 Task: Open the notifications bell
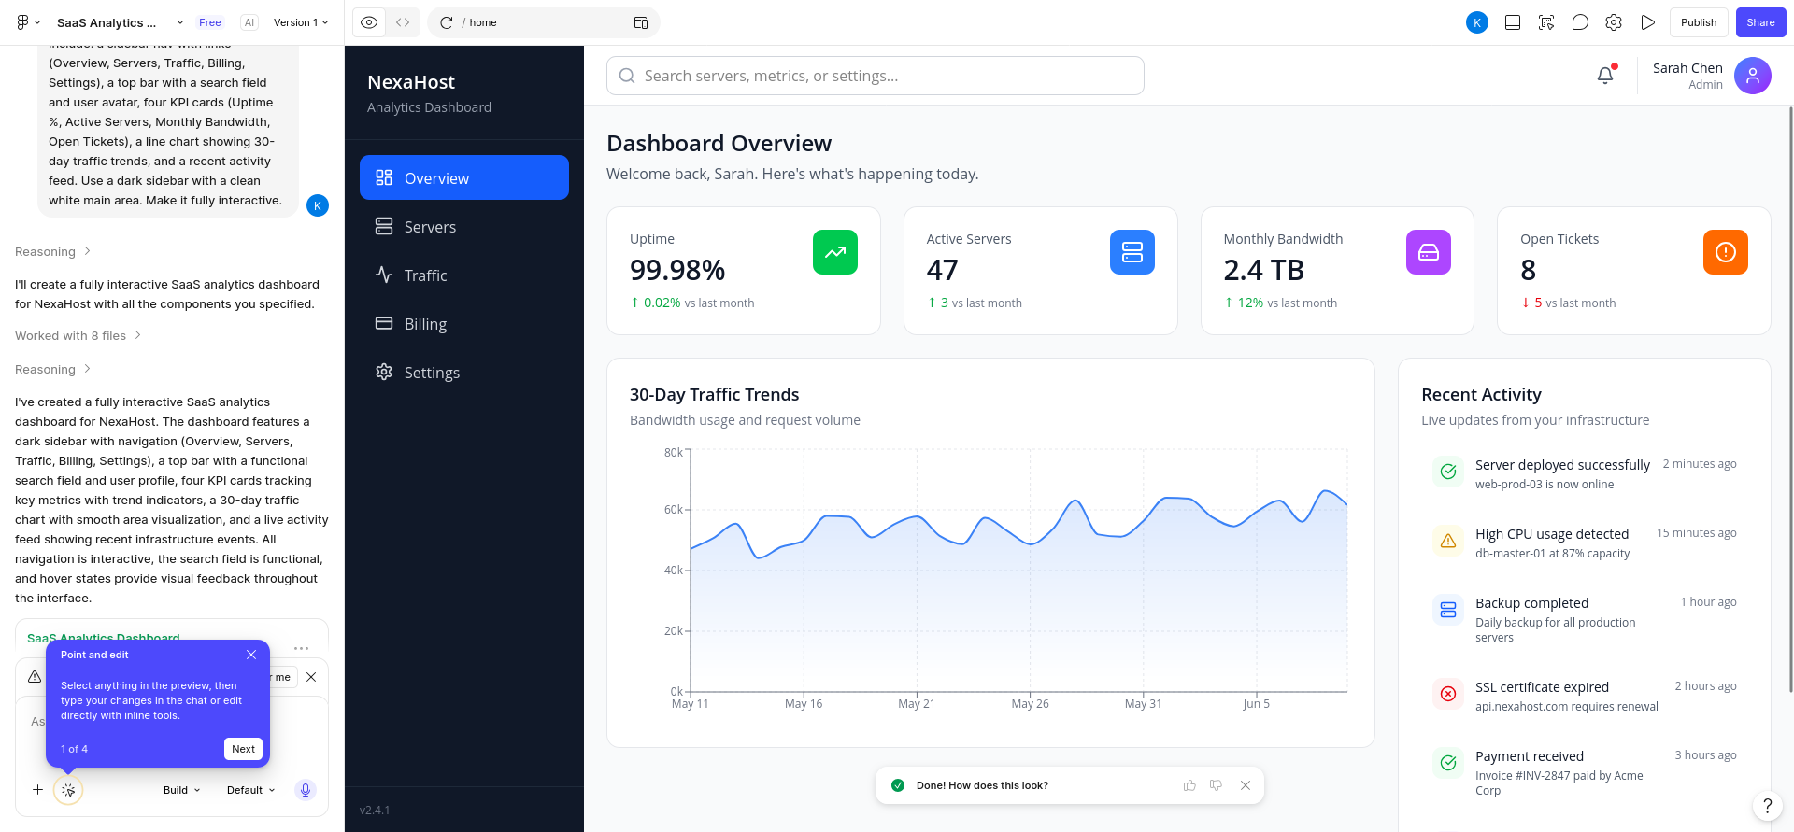pos(1605,76)
